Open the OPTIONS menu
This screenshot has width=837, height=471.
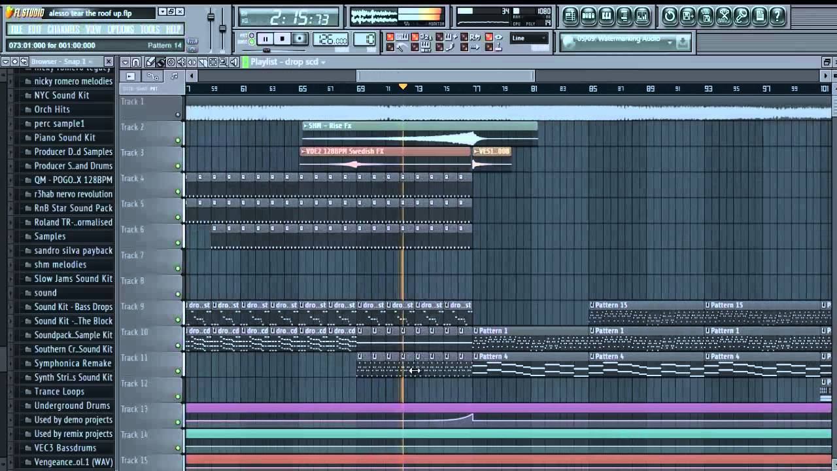(121, 29)
